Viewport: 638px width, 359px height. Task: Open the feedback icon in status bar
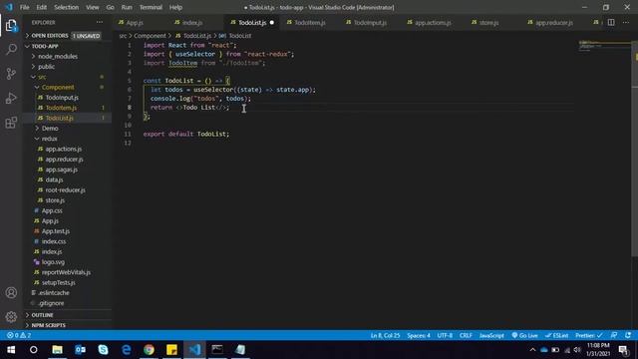click(x=614, y=335)
